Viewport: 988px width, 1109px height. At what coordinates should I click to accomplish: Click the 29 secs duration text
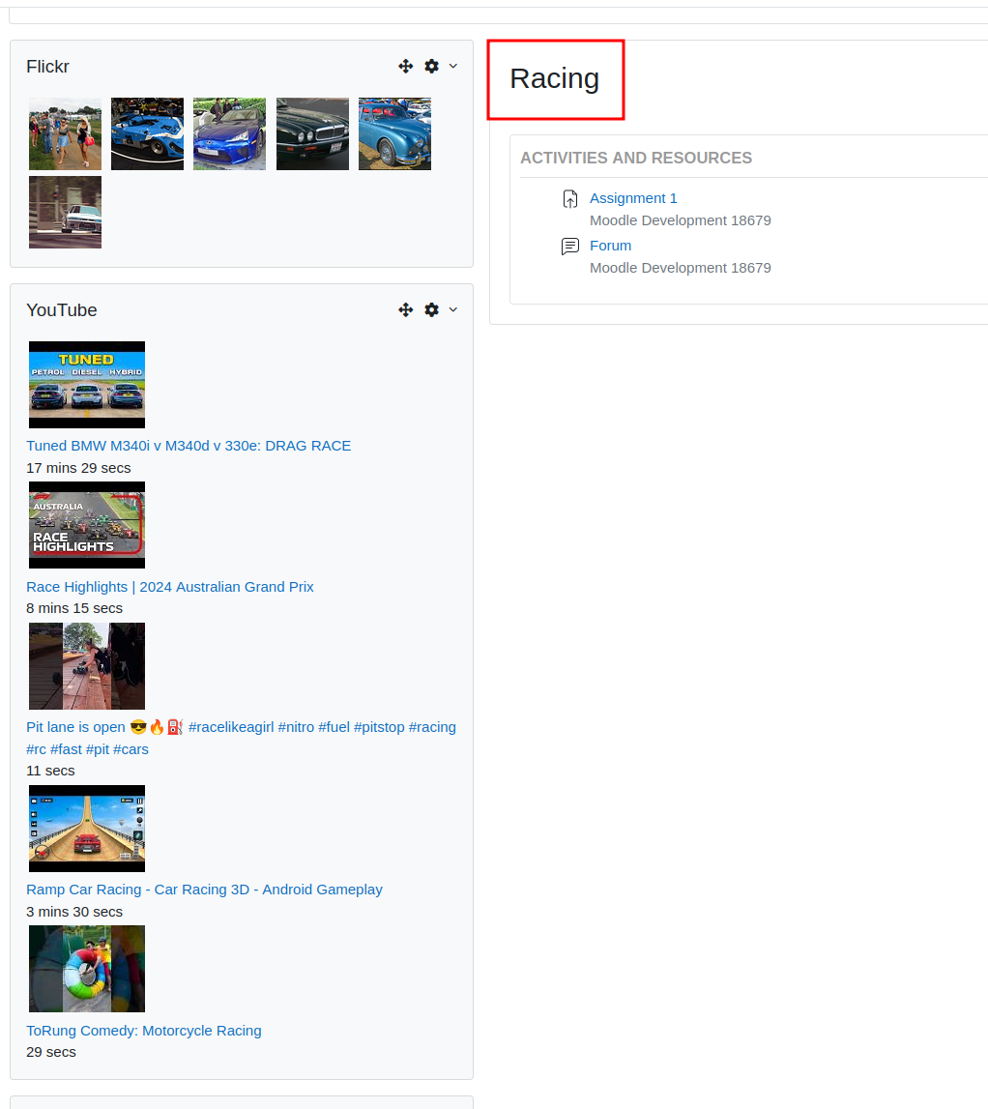[51, 1052]
